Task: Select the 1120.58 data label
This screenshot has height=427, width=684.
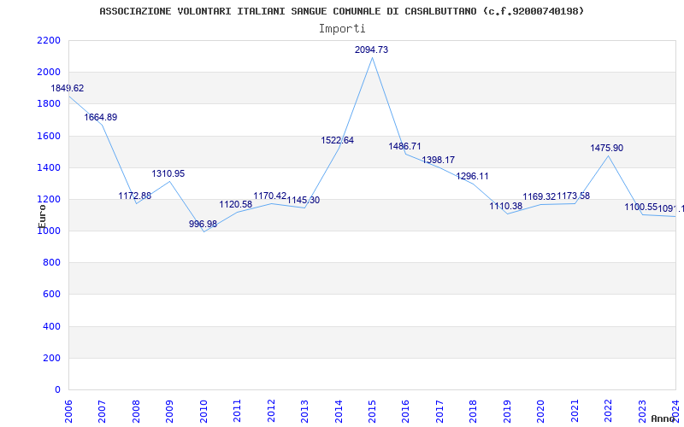Action: pyautogui.click(x=236, y=204)
